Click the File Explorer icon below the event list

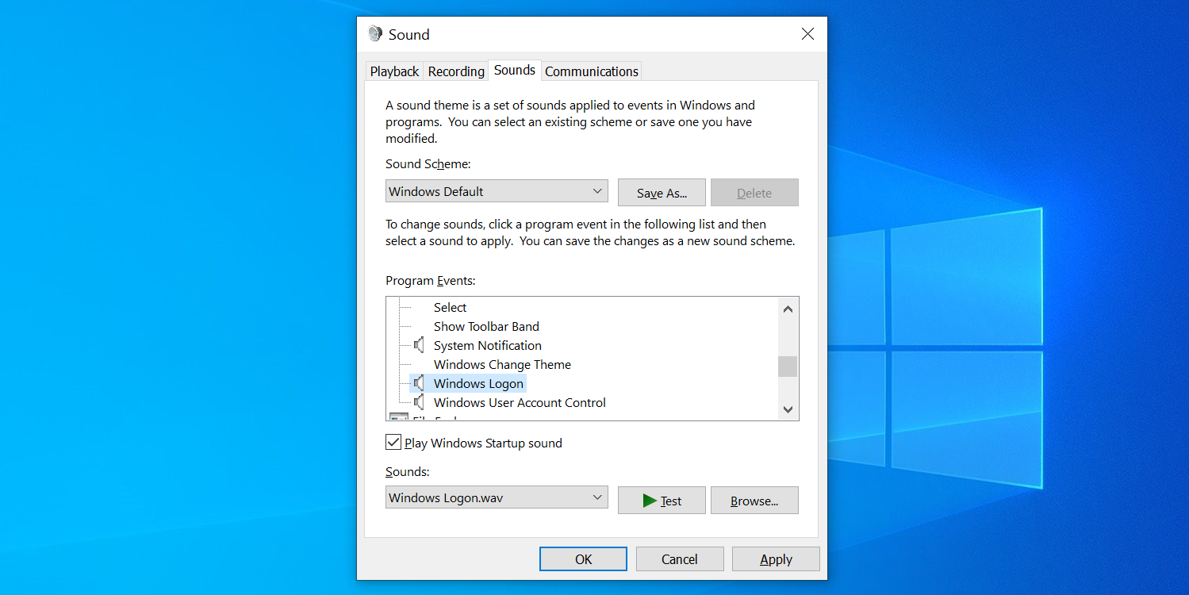[x=398, y=416]
